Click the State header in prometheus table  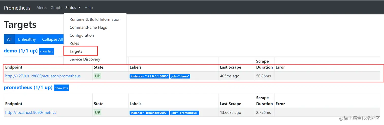point(99,104)
